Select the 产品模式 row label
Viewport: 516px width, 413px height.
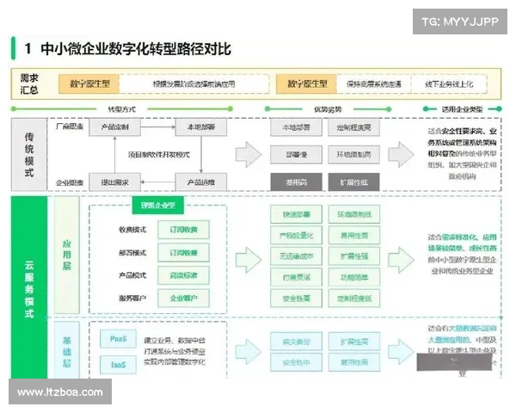[x=132, y=275]
